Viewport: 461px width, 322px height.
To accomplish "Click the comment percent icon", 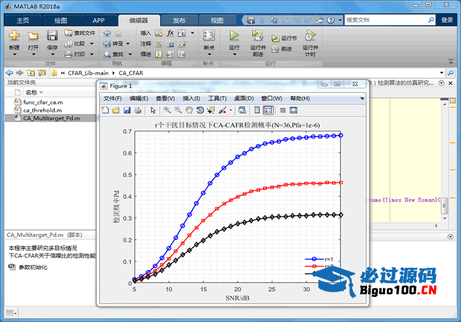I will point(159,44).
